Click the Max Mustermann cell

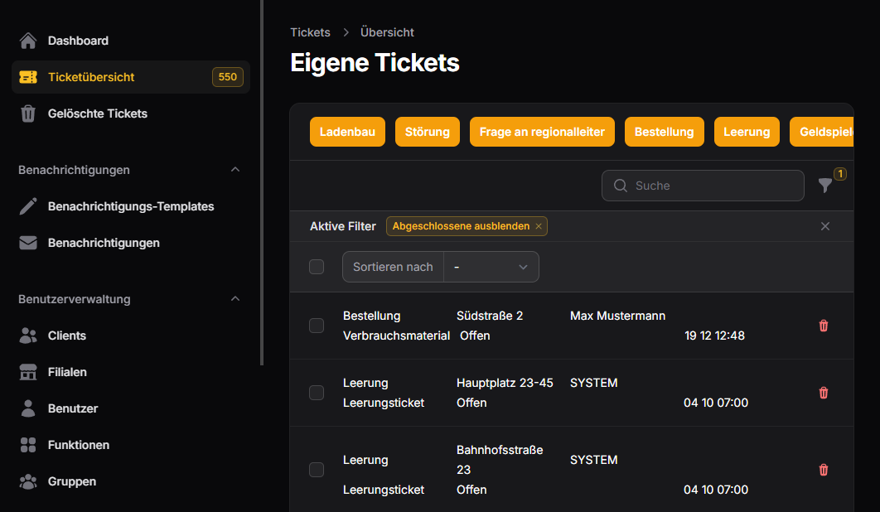pos(617,316)
